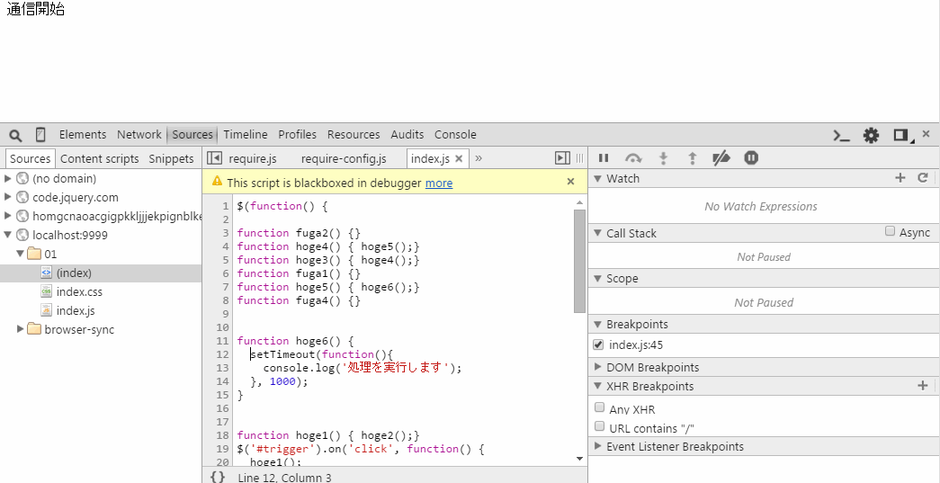This screenshot has width=940, height=483.
Task: Show console drawer icon
Action: [x=842, y=136]
